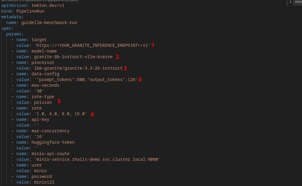302x186 pixels.
Task: Click the find input field containing 'min'
Action: pyautogui.click(x=298, y=2)
